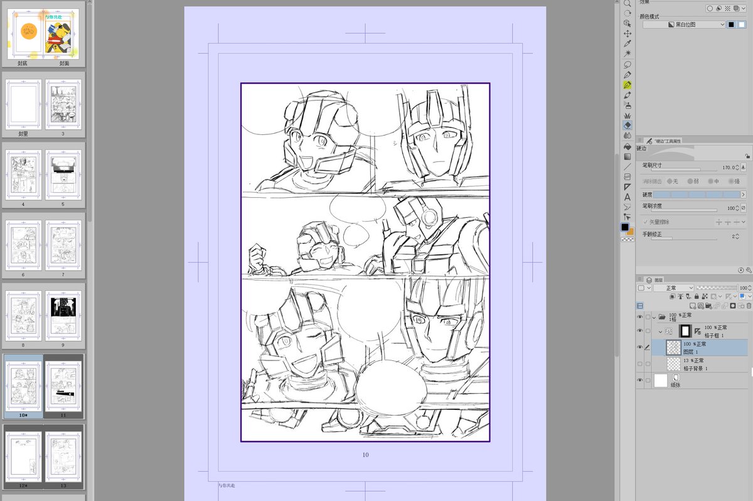Click the Delete layer trash icon
753x501 pixels.
pos(749,306)
